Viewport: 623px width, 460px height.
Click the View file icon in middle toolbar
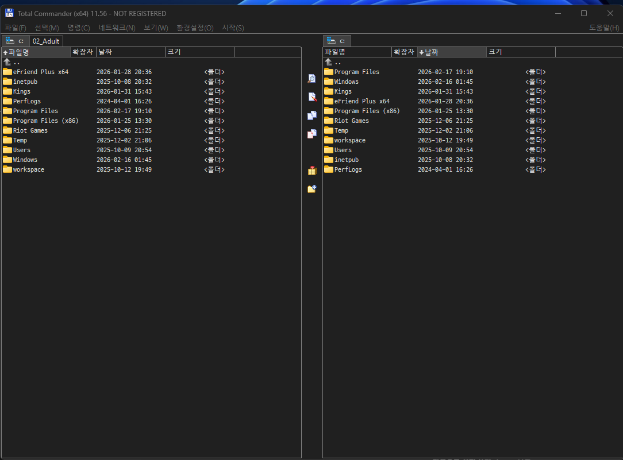pos(311,79)
